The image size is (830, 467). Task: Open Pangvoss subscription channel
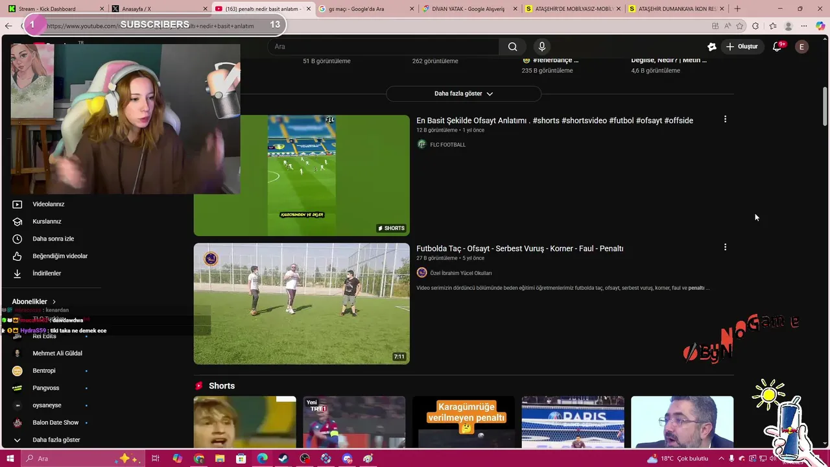[x=45, y=388]
